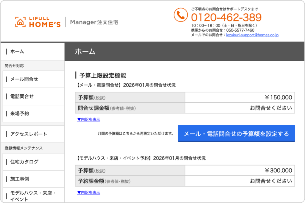Screen dimensions: 305x203
Task: Open 住宅カタログ in the sidebar
Action: (24, 162)
